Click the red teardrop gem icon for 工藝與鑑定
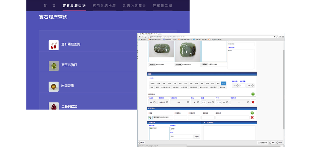Viewport: 311px width, 147px height. pyautogui.click(x=54, y=106)
